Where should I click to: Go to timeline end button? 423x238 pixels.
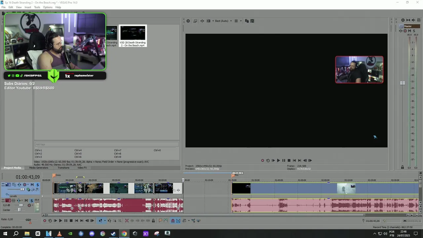click(82, 220)
